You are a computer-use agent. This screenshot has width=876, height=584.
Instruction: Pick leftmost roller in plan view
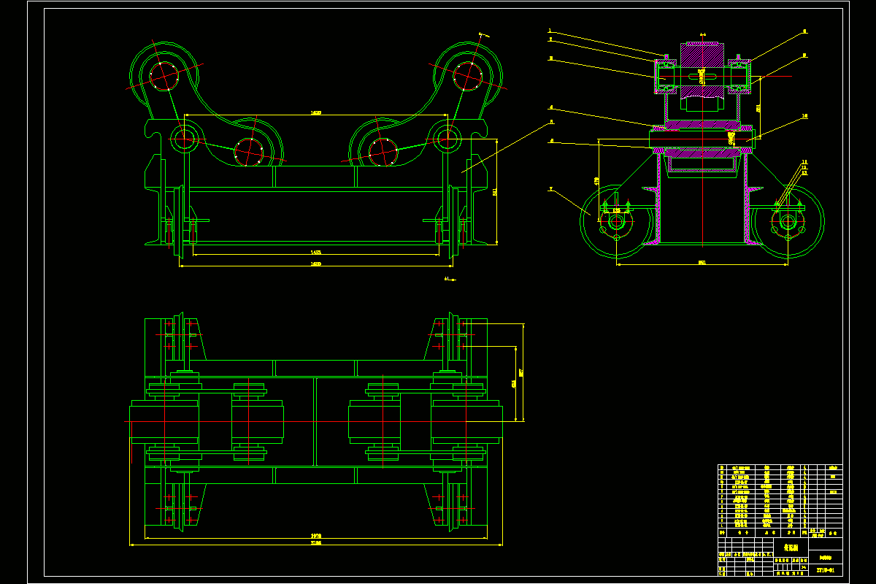point(164,421)
